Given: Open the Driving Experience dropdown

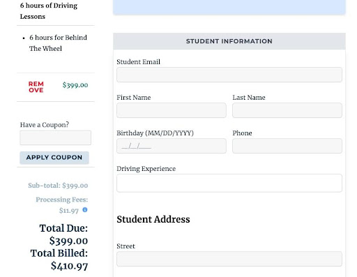Looking at the screenshot, I should (229, 183).
